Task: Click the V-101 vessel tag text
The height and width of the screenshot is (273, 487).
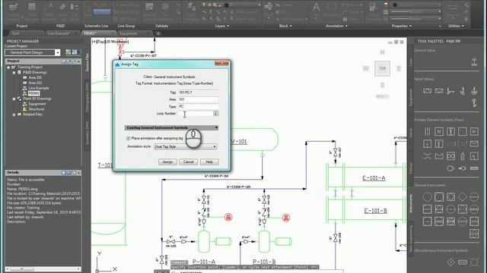Action: pos(238,142)
